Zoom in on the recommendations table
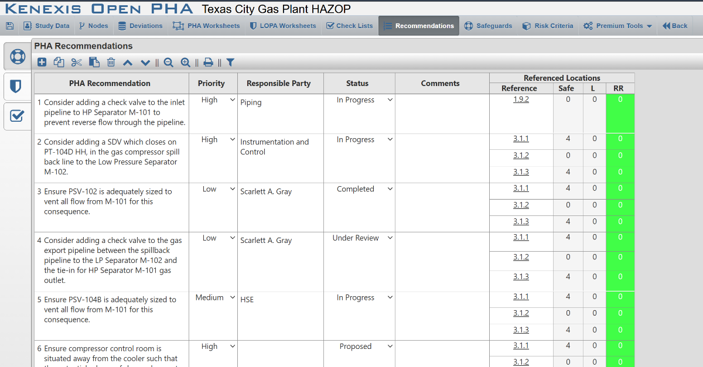 point(186,62)
